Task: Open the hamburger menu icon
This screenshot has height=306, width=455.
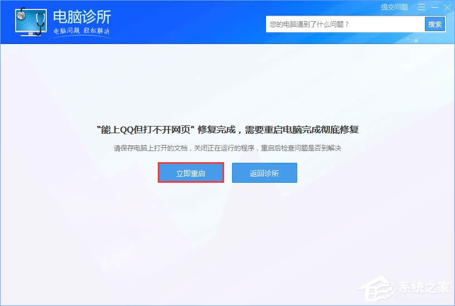Action: tap(422, 7)
